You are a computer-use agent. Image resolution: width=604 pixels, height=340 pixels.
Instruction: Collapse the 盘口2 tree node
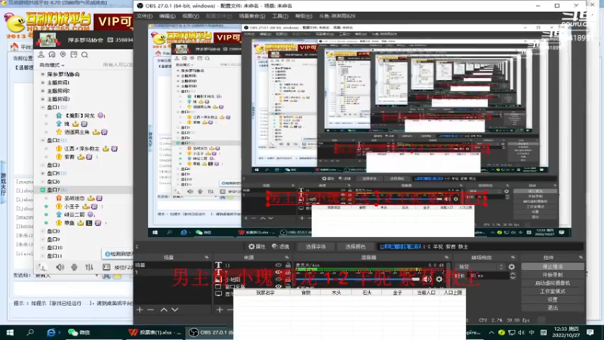pos(43,141)
